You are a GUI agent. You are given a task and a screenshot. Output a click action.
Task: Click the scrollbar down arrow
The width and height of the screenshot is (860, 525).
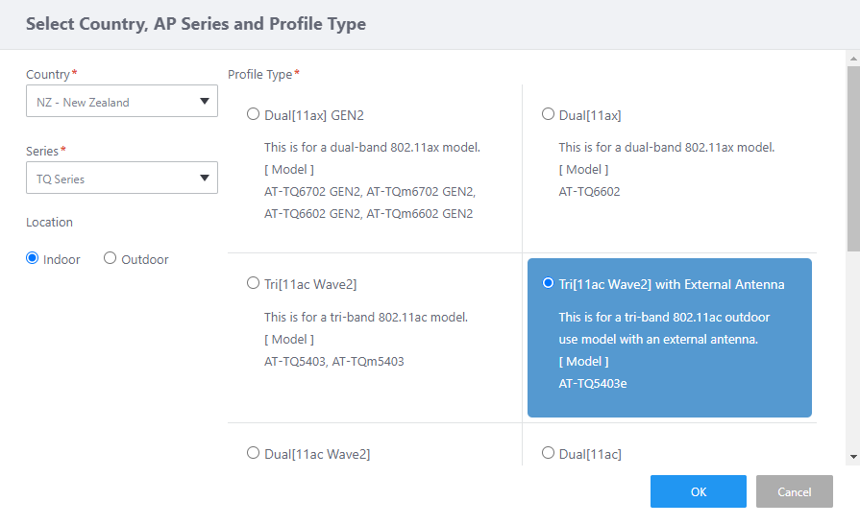point(853,457)
